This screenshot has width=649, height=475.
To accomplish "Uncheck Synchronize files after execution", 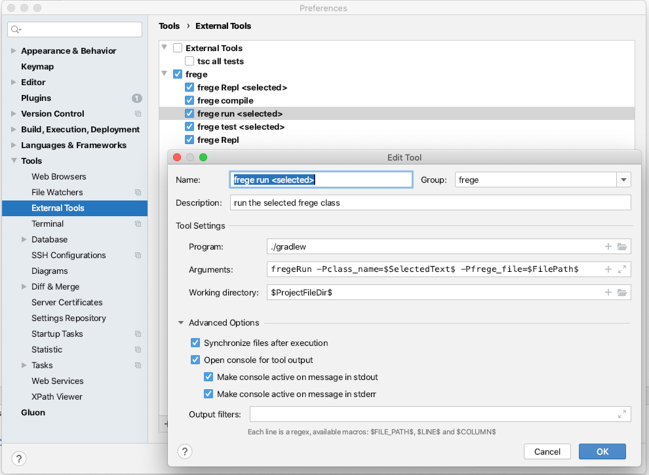I will coord(195,343).
